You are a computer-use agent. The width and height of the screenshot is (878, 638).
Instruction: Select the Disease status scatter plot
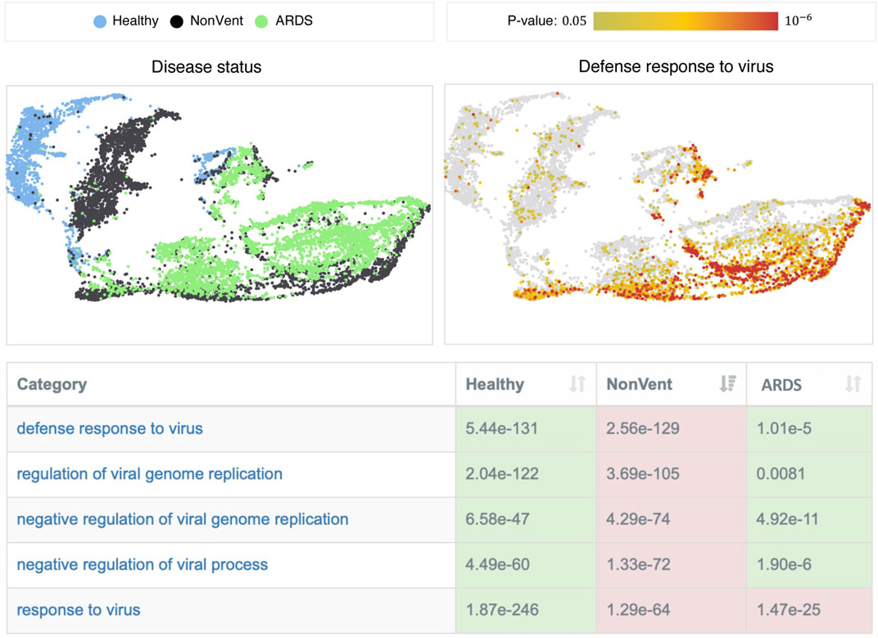tap(219, 215)
